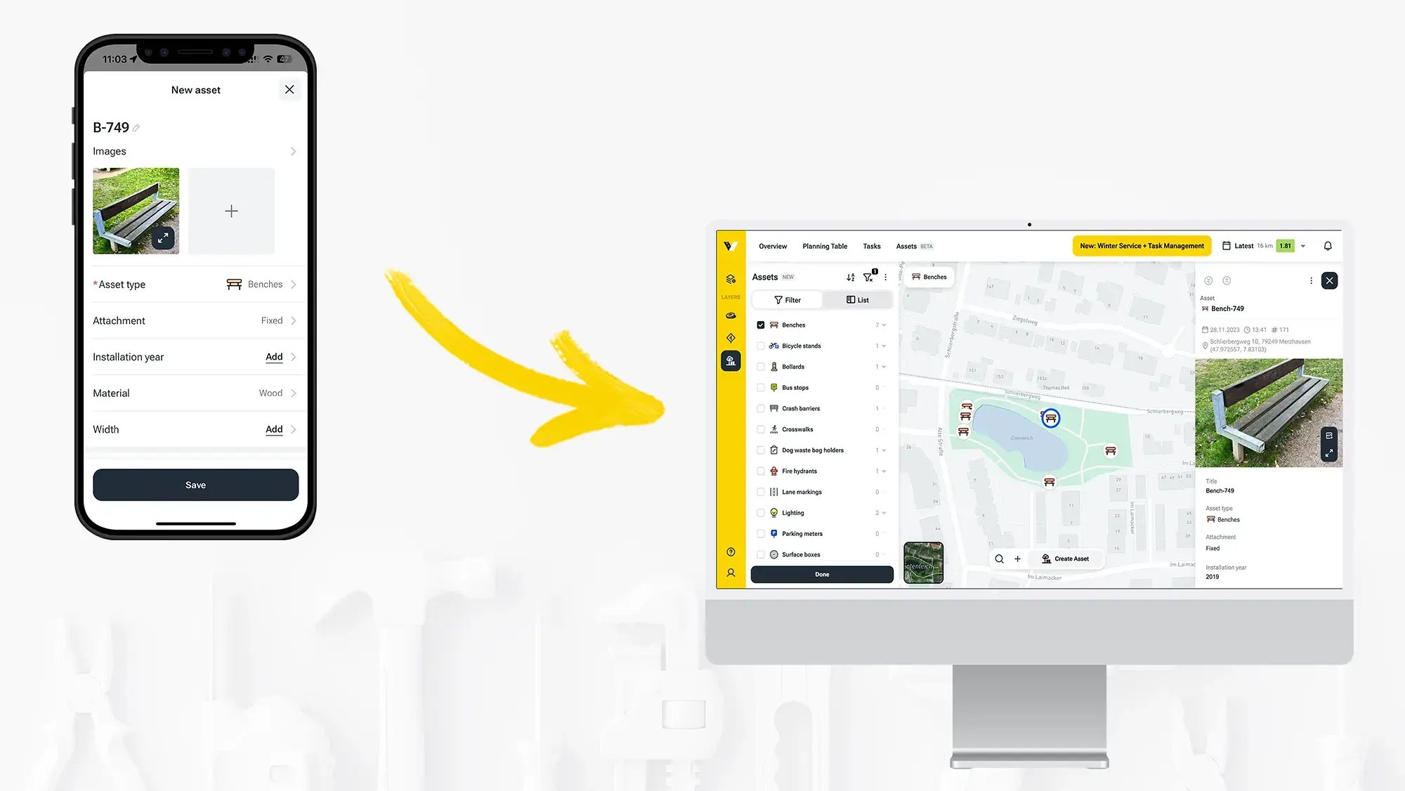
Task: Click the sort/order icon next to Assets
Action: click(850, 277)
